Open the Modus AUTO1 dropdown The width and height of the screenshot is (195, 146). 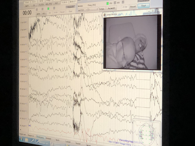coord(83,10)
